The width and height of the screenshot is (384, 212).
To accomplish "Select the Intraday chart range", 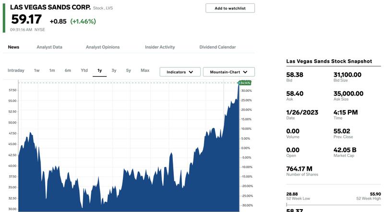I will (x=16, y=70).
